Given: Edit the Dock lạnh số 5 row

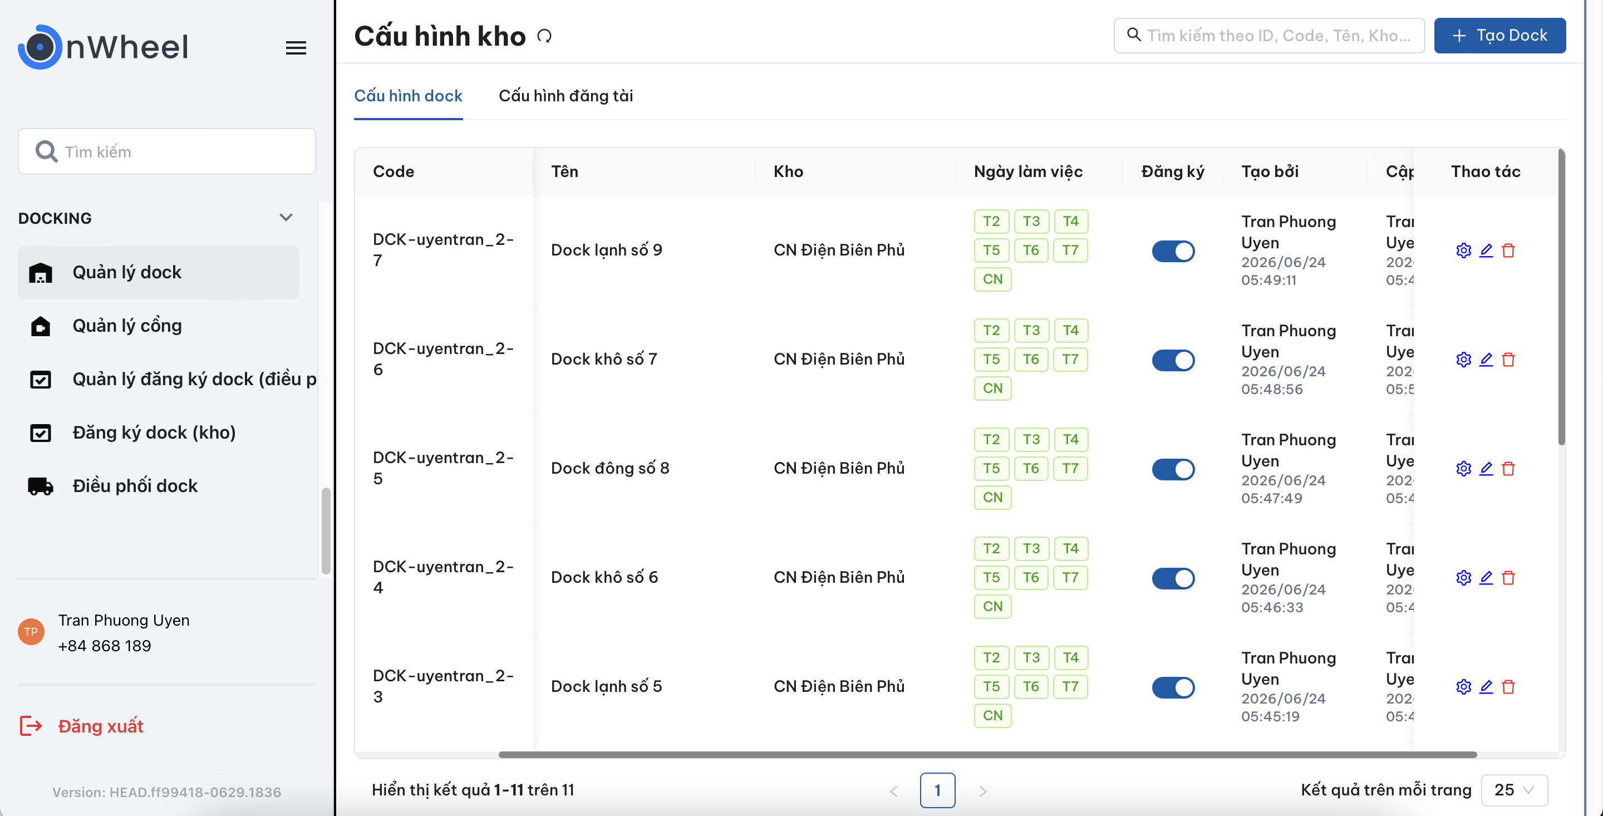Looking at the screenshot, I should 1486,686.
